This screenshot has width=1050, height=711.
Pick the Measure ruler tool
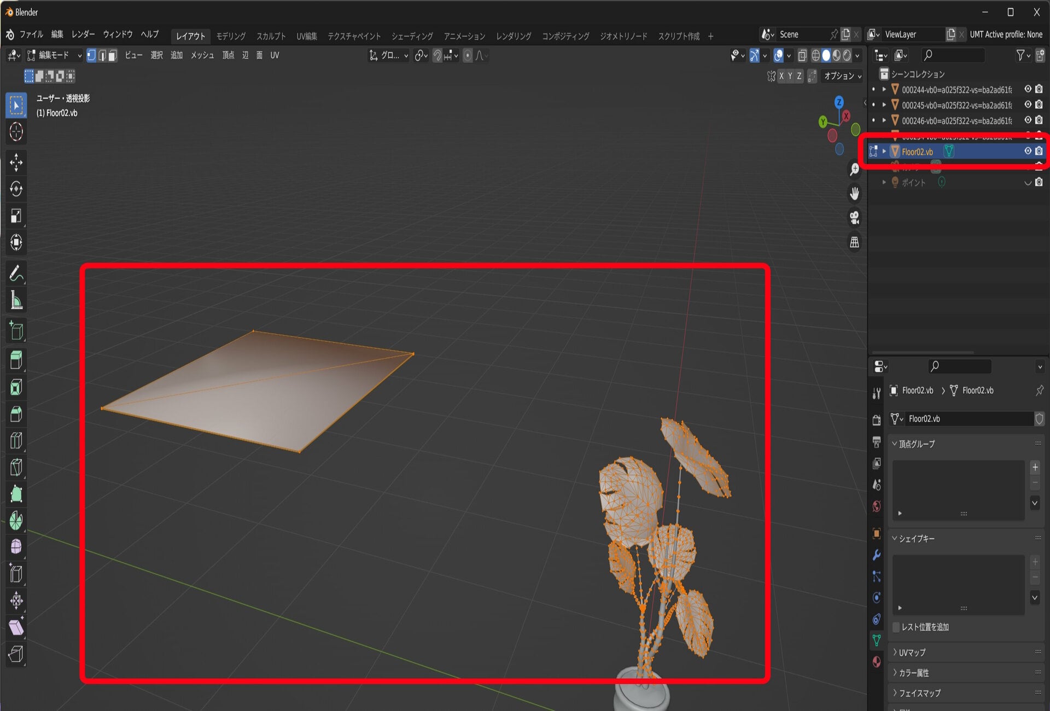click(16, 300)
